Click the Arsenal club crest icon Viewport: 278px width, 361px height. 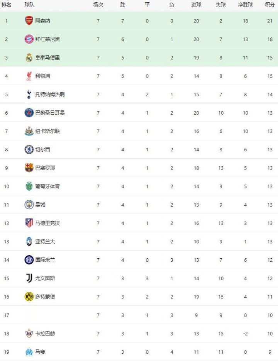point(29,21)
